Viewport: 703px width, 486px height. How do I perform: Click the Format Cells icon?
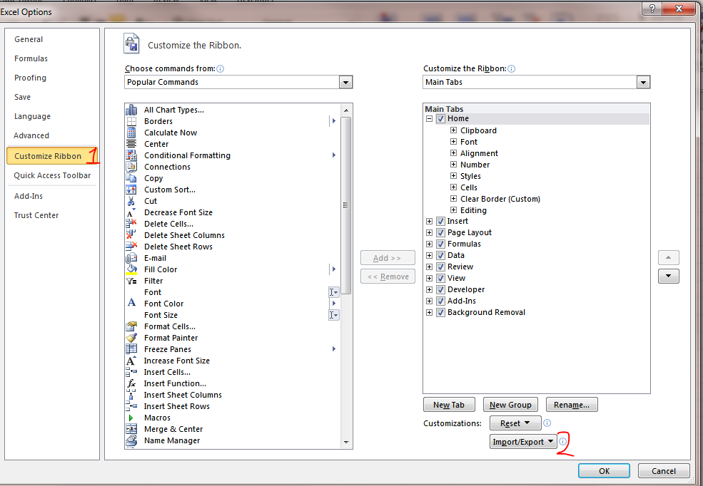(x=131, y=326)
